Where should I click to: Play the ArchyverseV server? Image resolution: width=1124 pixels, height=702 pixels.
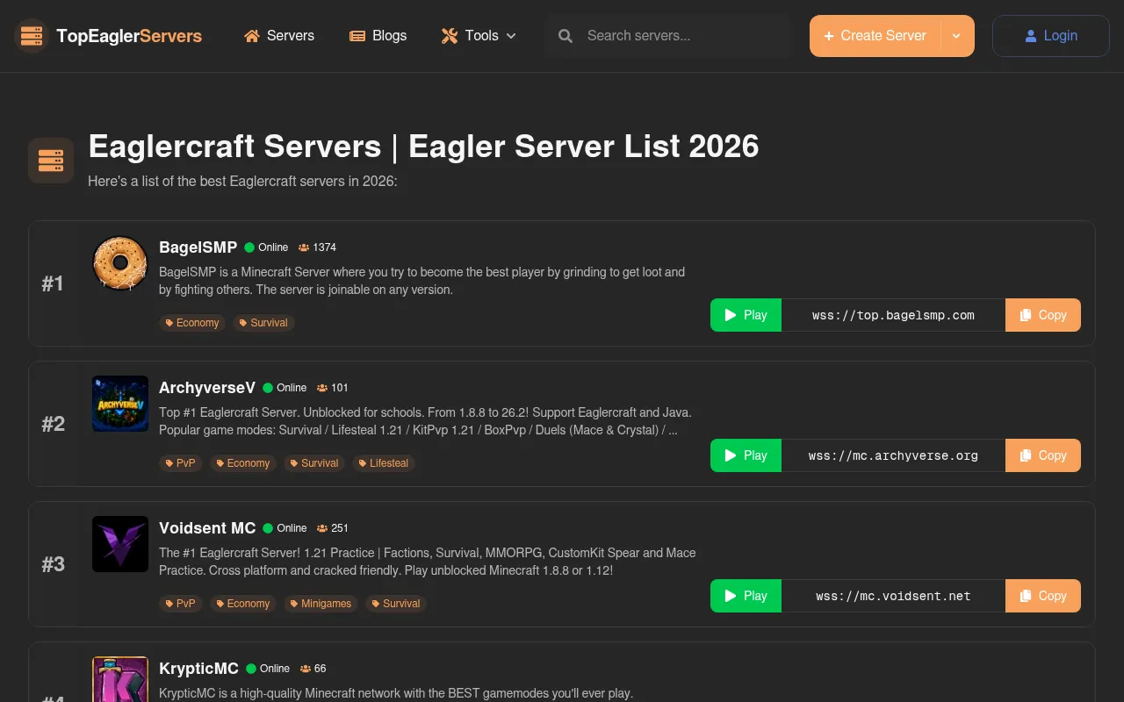746,455
